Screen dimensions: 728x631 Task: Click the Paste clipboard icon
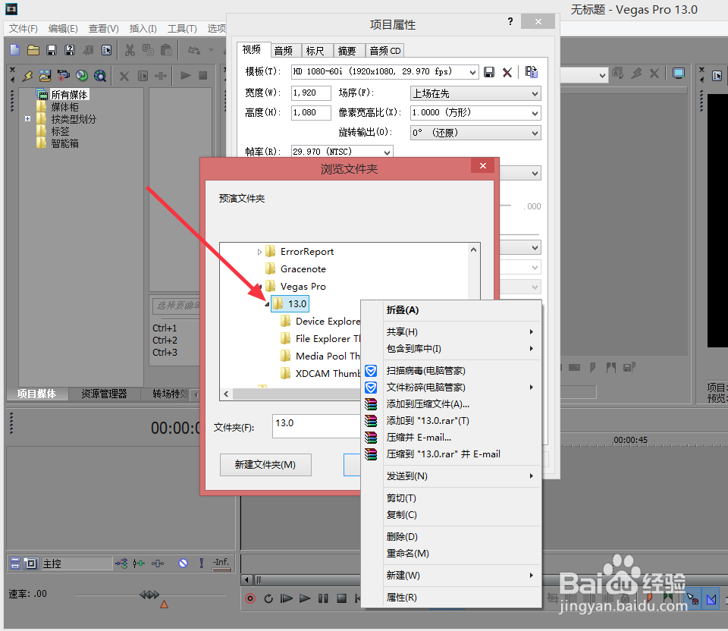click(x=166, y=50)
